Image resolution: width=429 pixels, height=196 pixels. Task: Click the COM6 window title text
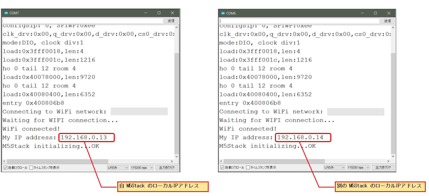(231, 13)
